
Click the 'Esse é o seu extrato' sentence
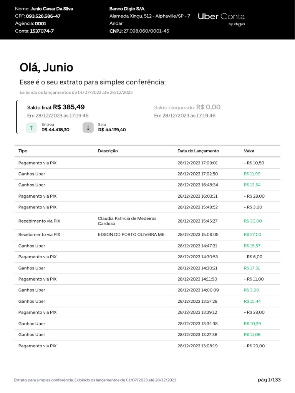point(93,83)
